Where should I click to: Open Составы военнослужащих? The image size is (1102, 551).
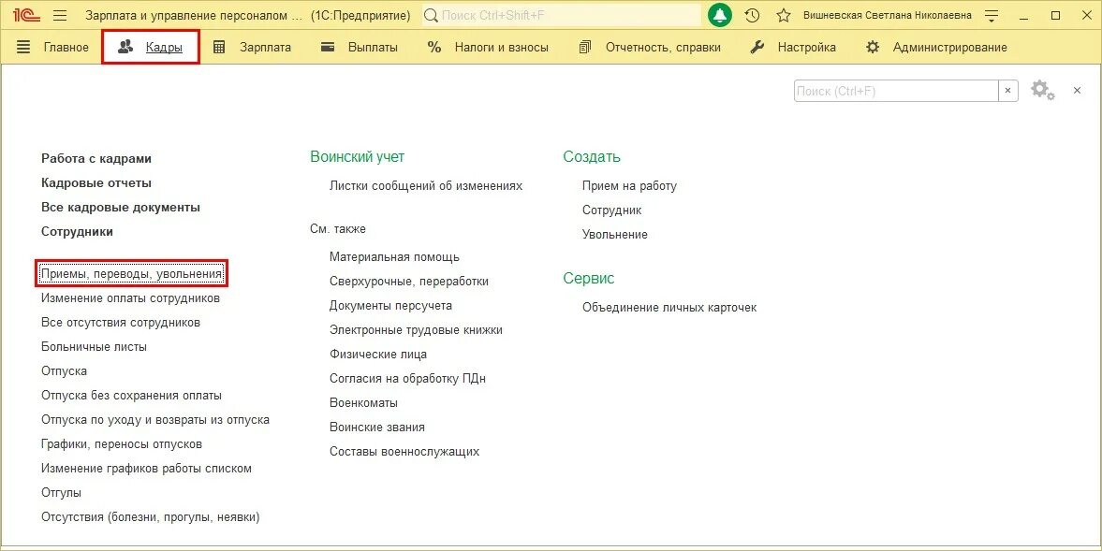coord(404,451)
